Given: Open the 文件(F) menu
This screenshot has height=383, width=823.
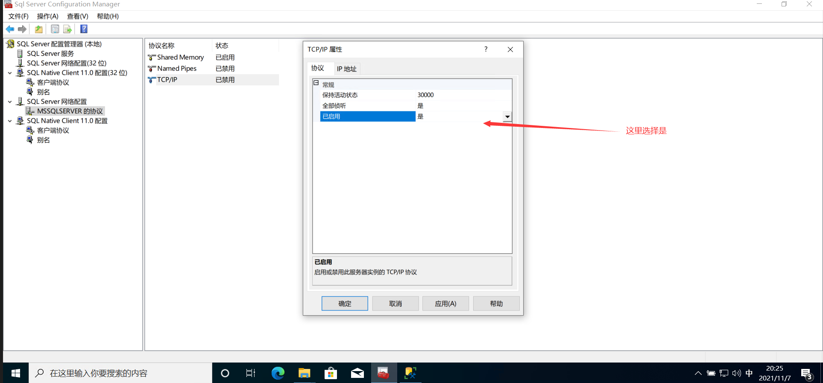Looking at the screenshot, I should point(18,16).
